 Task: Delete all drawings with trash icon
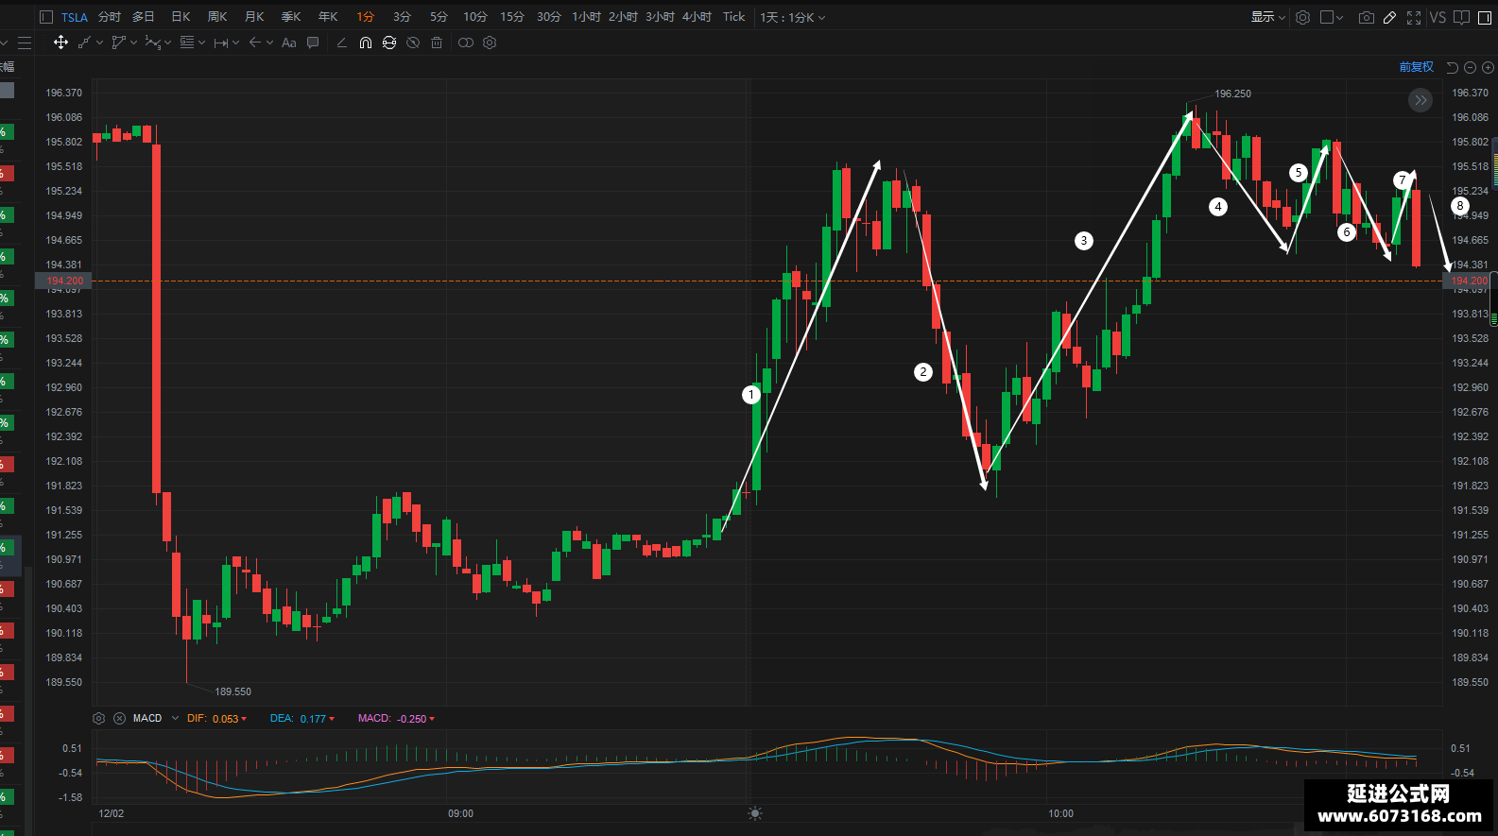(437, 43)
